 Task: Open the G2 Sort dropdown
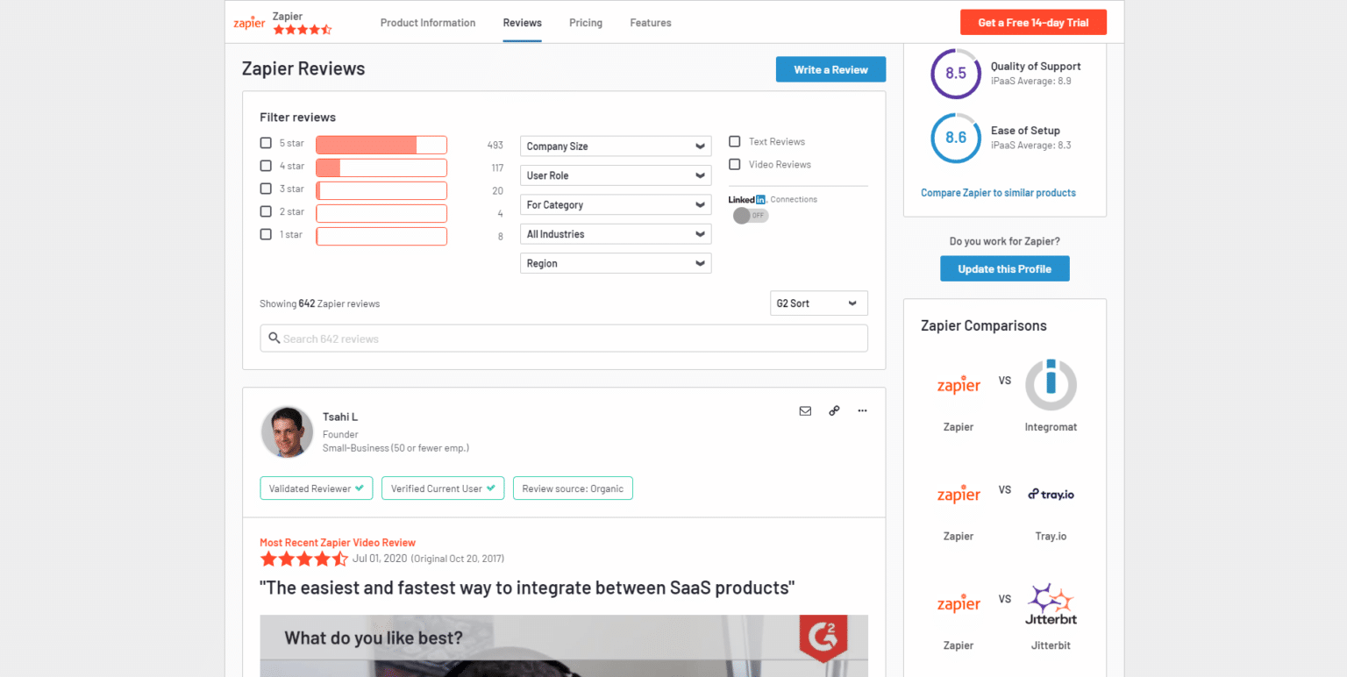click(x=817, y=303)
